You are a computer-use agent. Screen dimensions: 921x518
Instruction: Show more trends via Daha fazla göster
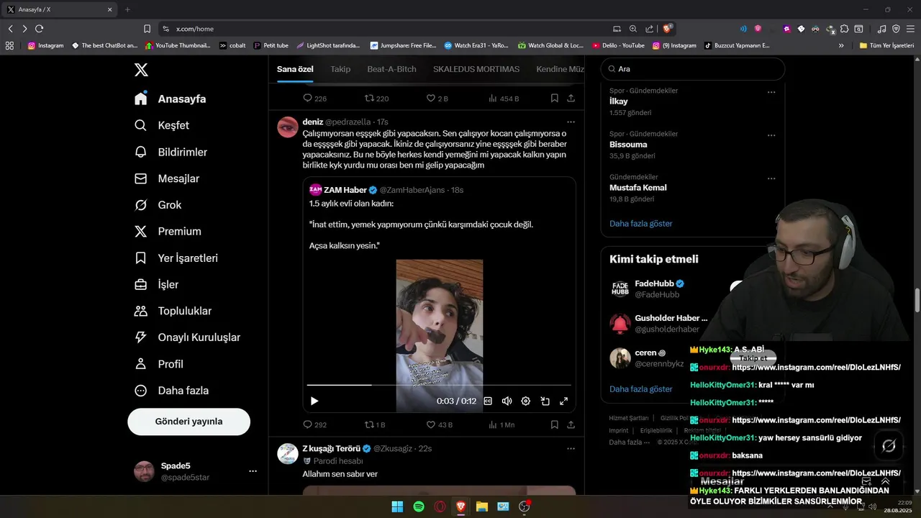(x=640, y=224)
